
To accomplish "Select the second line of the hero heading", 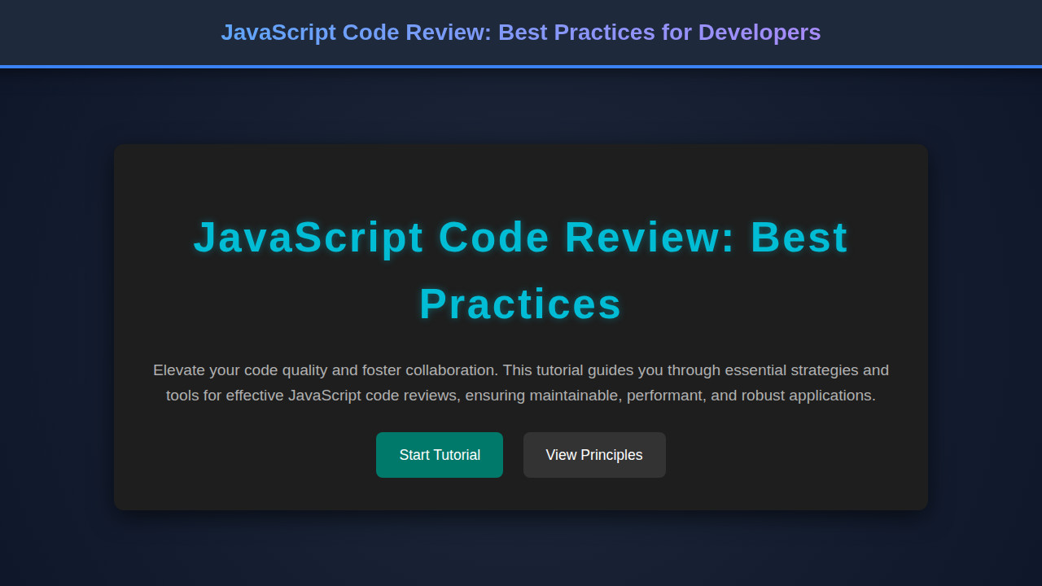I will tap(521, 304).
